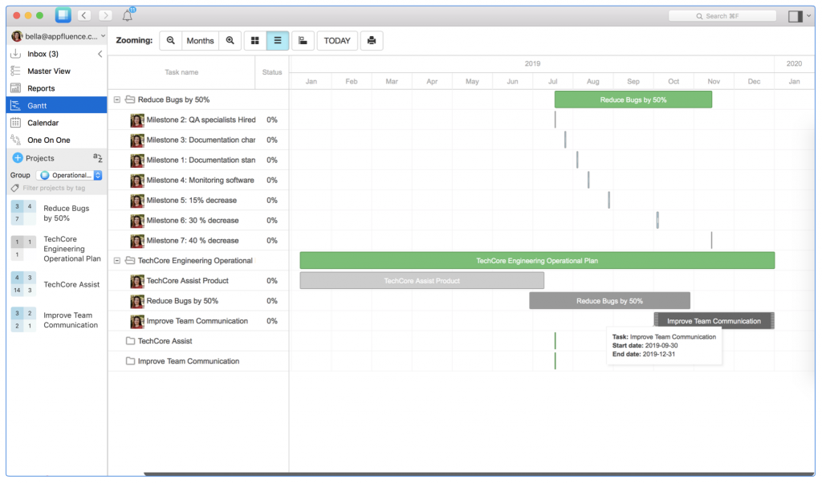Select the One On One sidebar icon
The height and width of the screenshot is (484, 822).
tap(17, 140)
